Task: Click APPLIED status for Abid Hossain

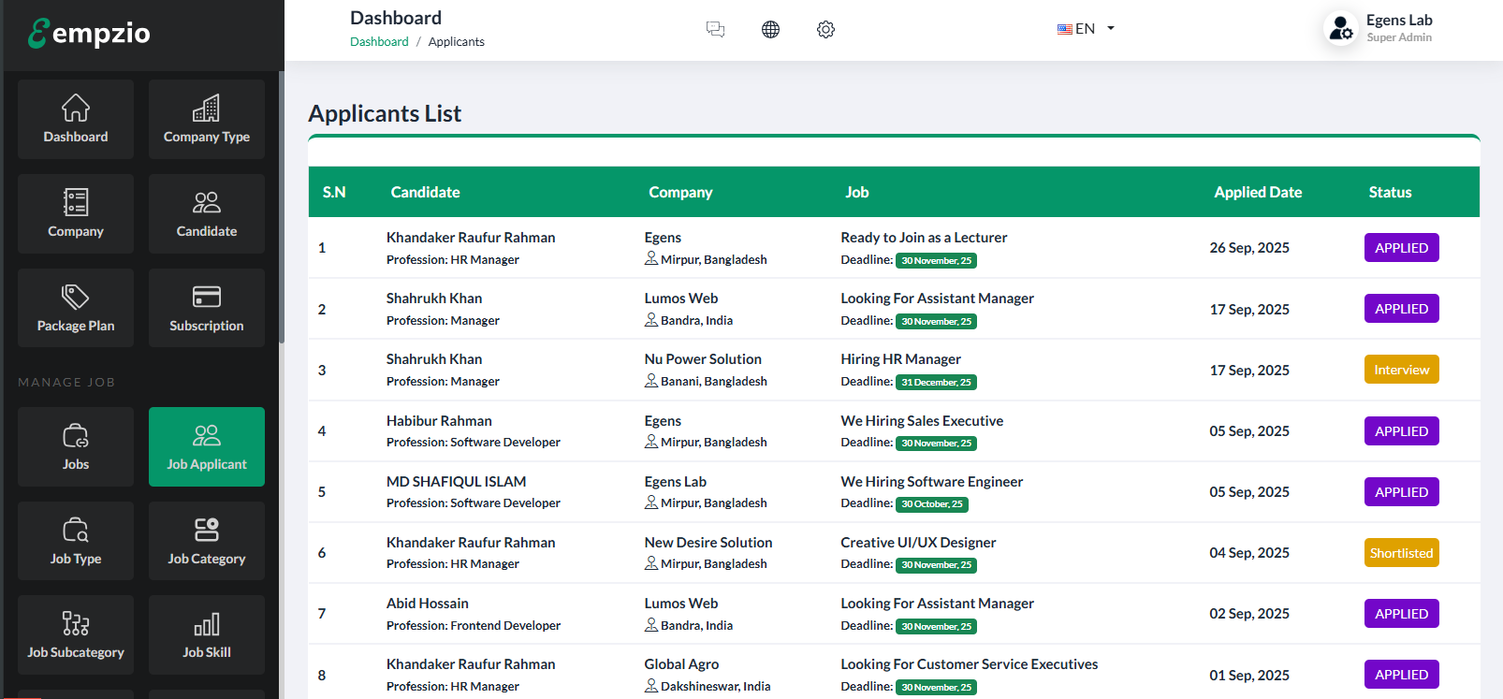Action: (1401, 614)
